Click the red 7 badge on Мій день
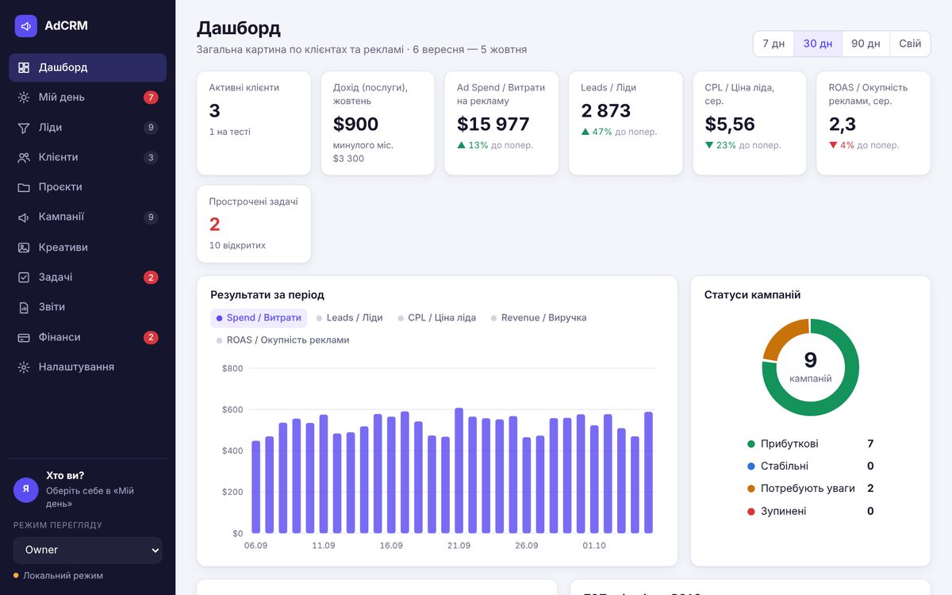 pyautogui.click(x=151, y=98)
